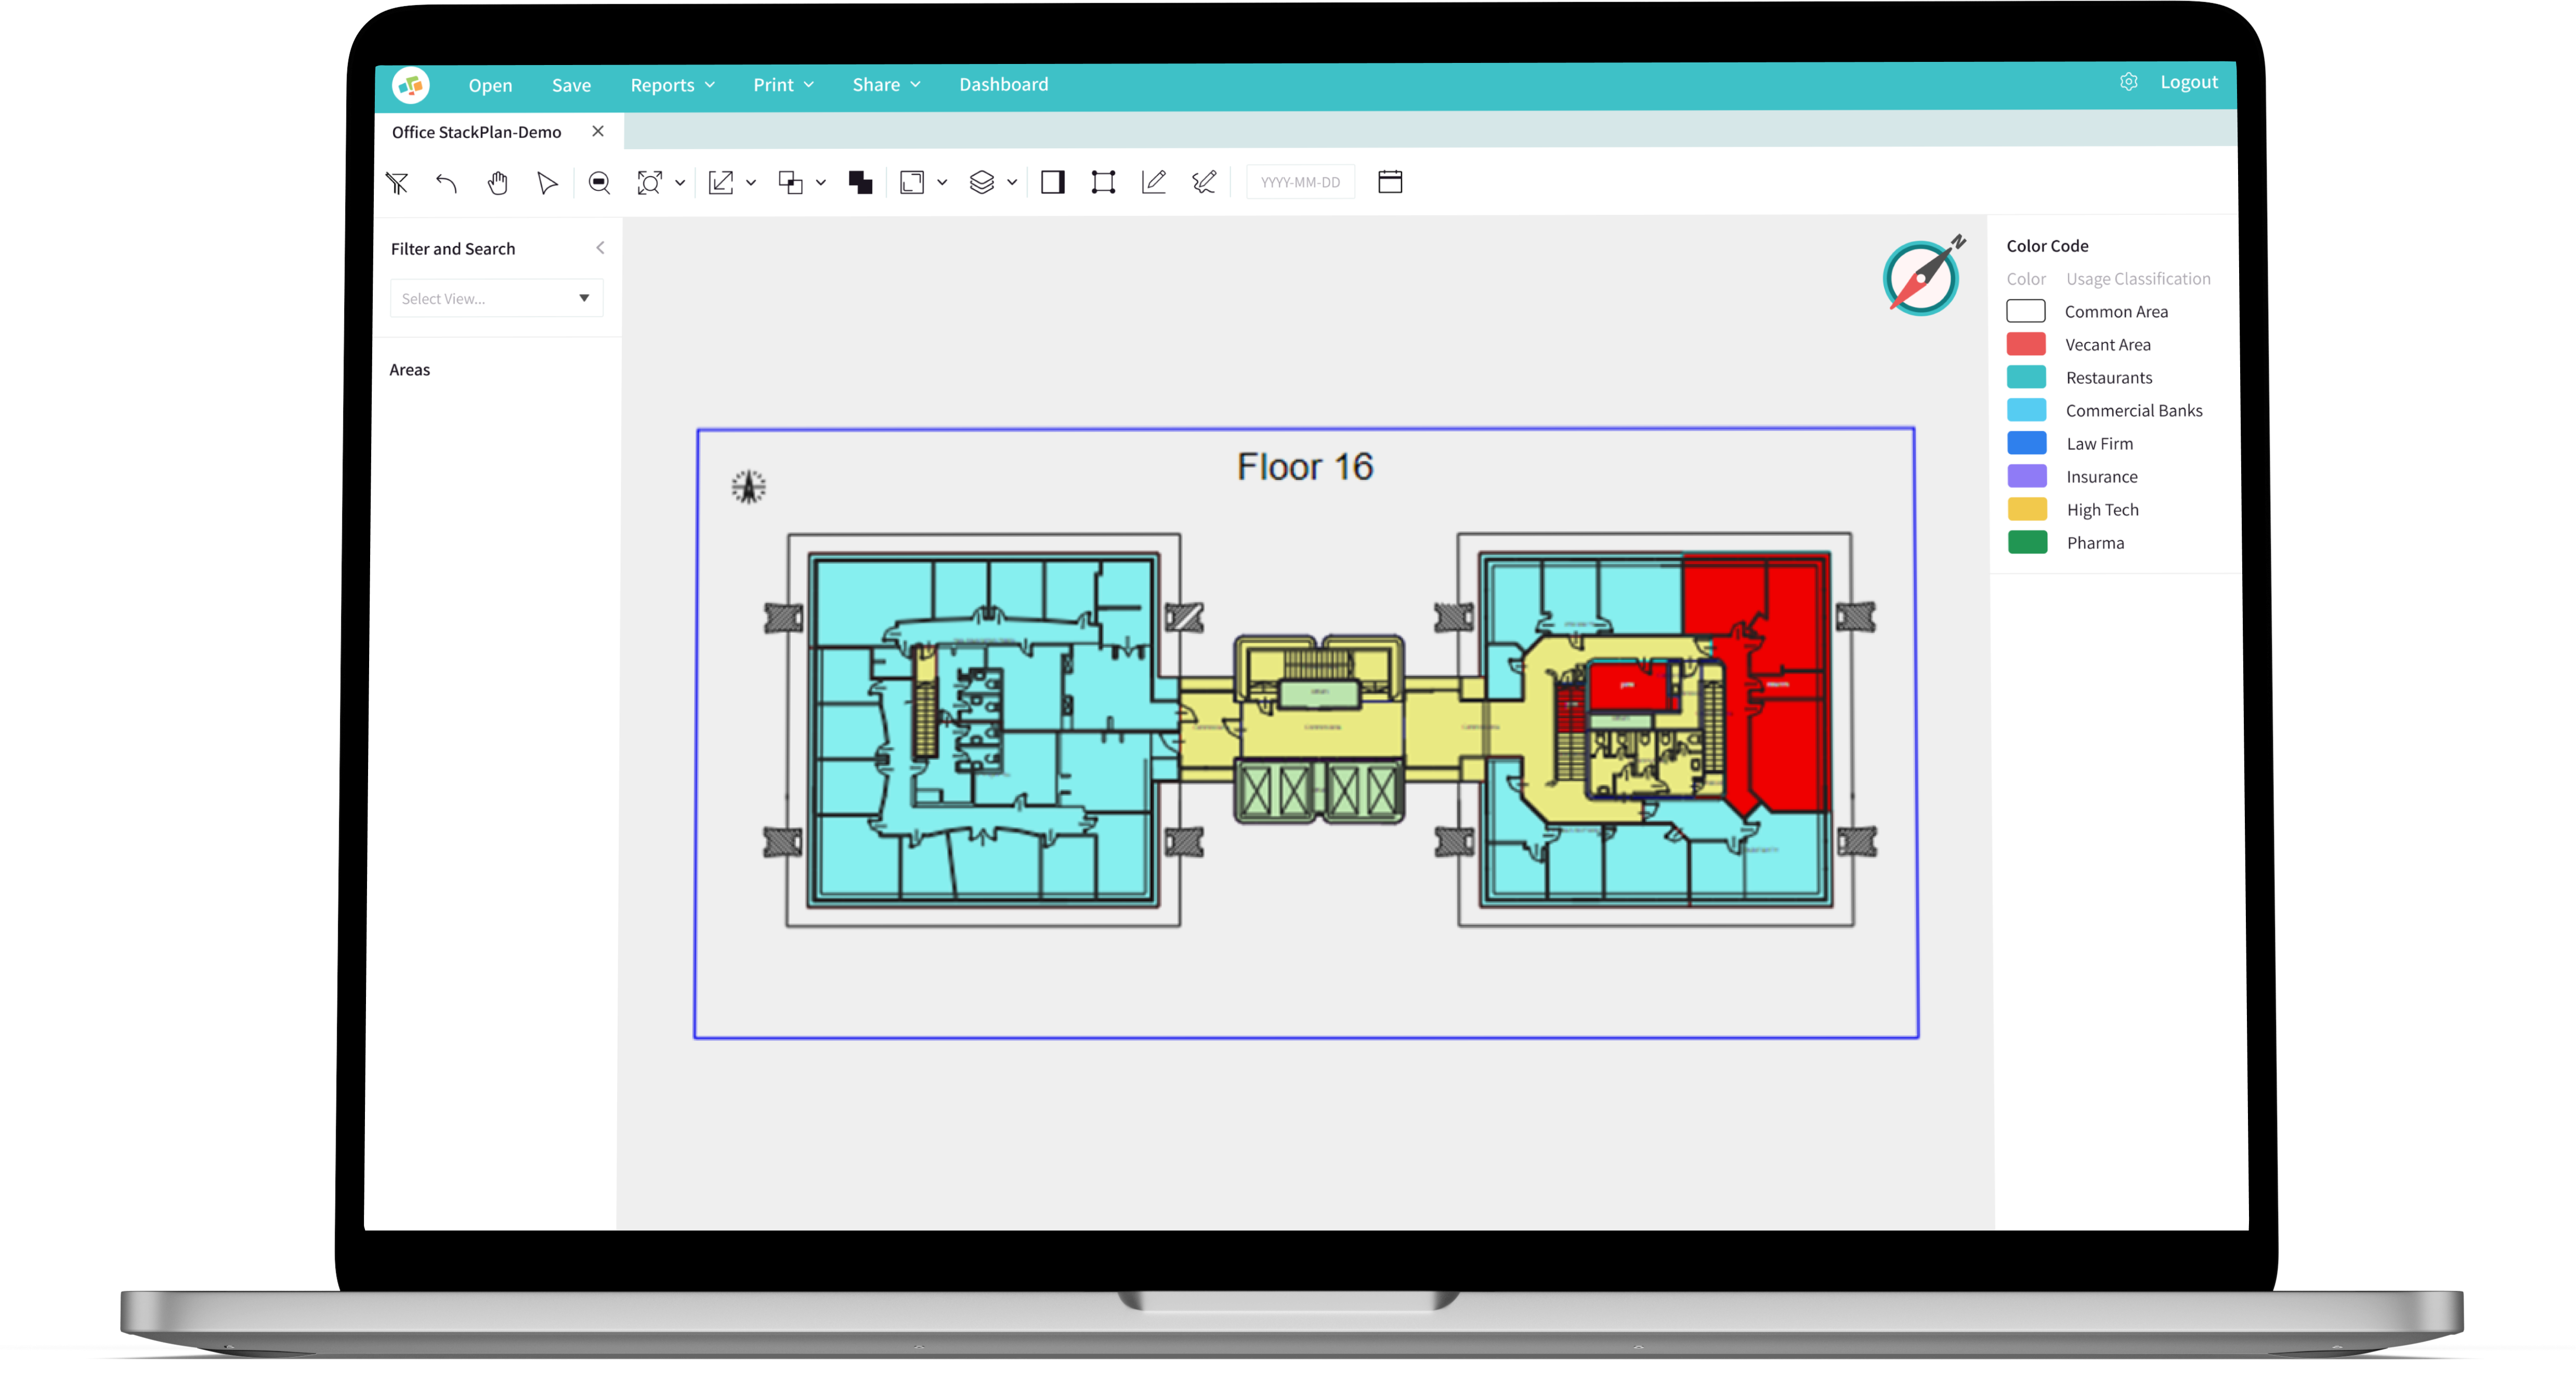Image resolution: width=2576 pixels, height=1379 pixels.
Task: Select the arrow pointer tool
Action: (547, 183)
